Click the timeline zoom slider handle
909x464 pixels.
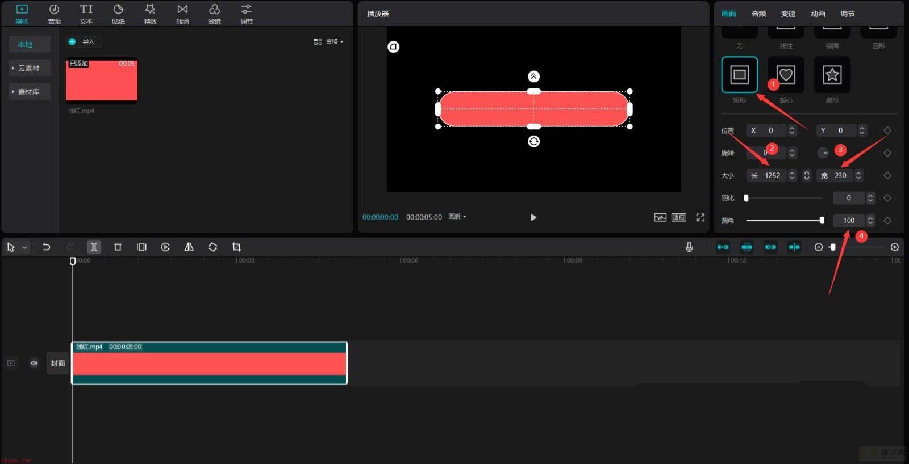[x=833, y=247]
